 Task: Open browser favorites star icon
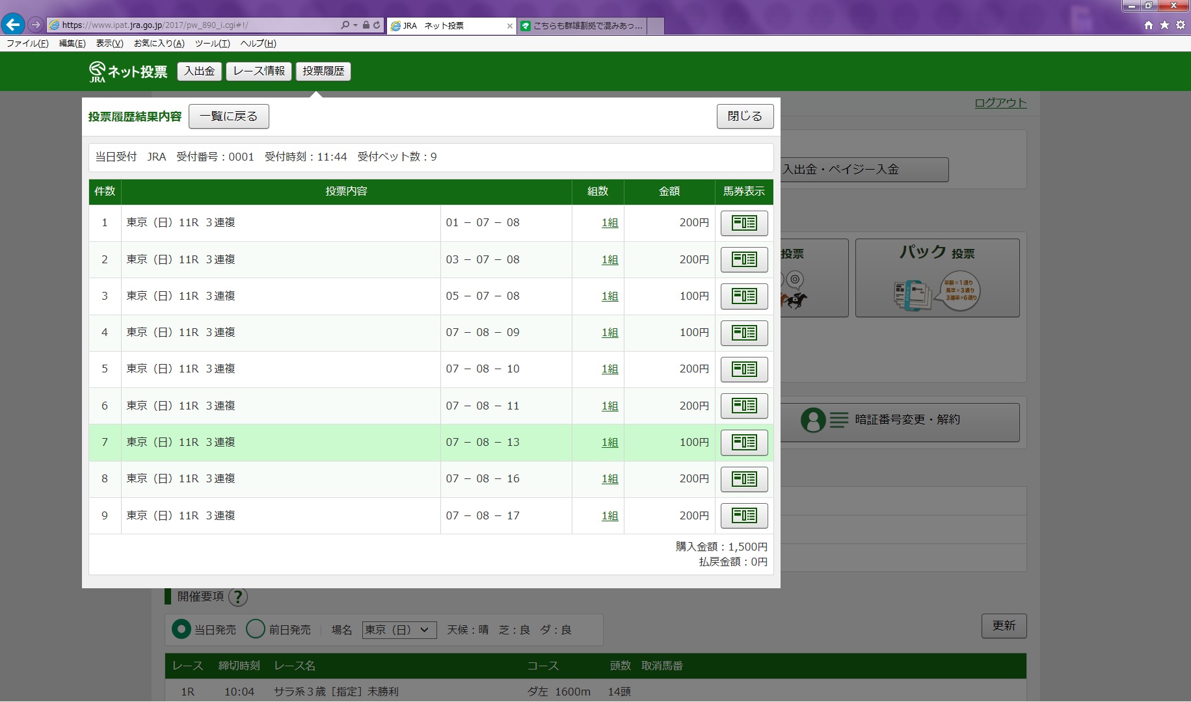1164,25
